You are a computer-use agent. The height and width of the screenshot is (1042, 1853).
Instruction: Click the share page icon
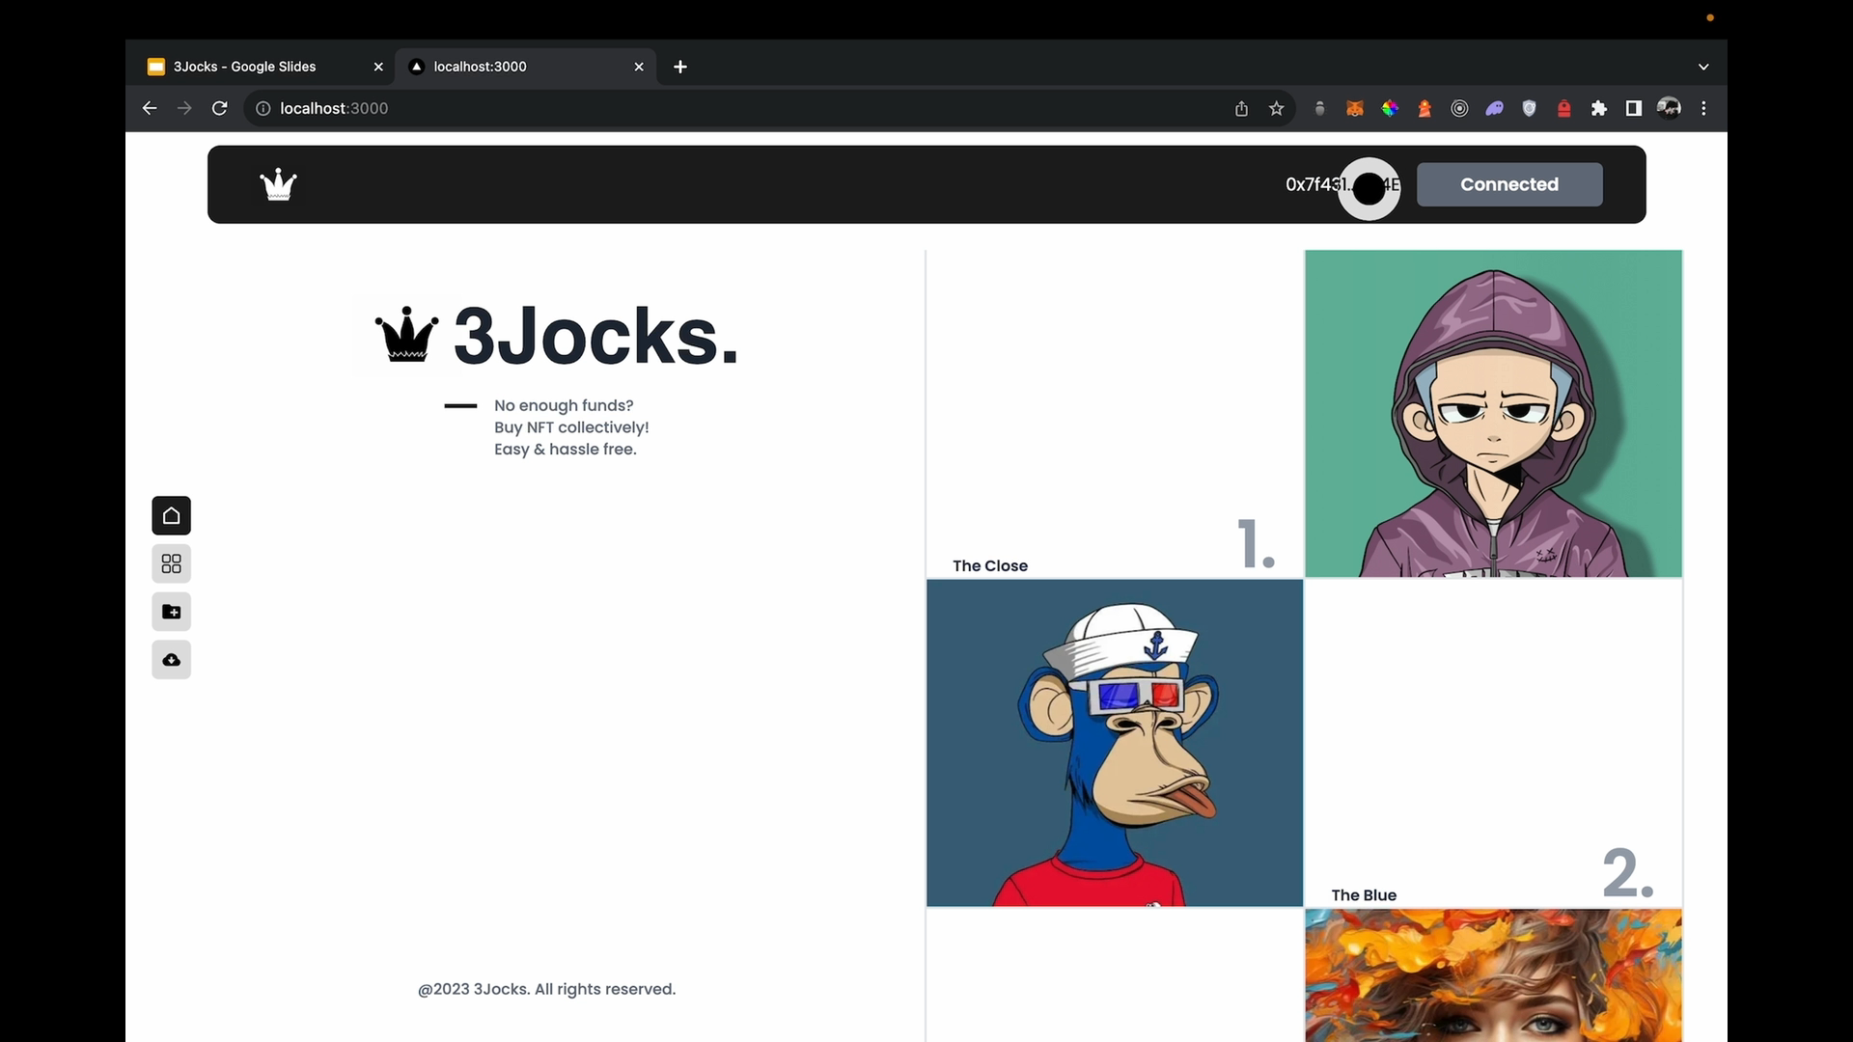[x=1241, y=108]
